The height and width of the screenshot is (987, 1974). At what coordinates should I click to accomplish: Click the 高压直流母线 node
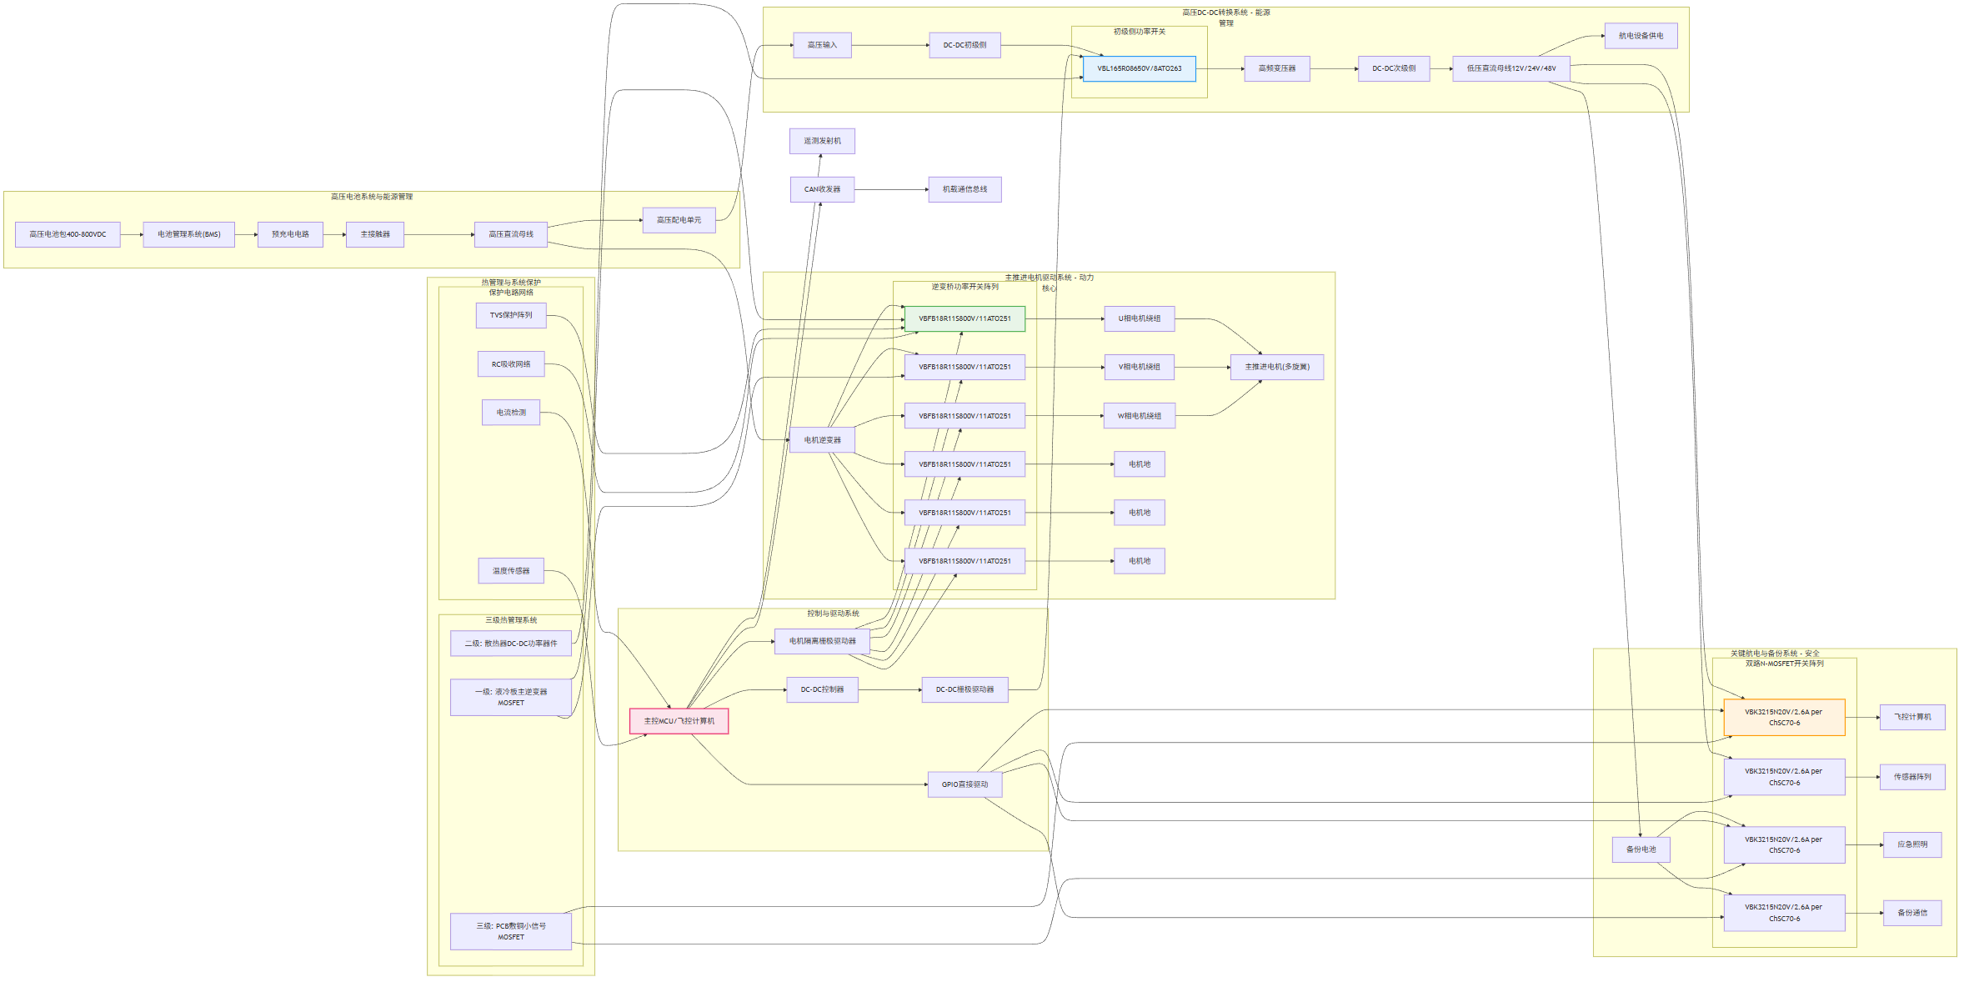511,234
